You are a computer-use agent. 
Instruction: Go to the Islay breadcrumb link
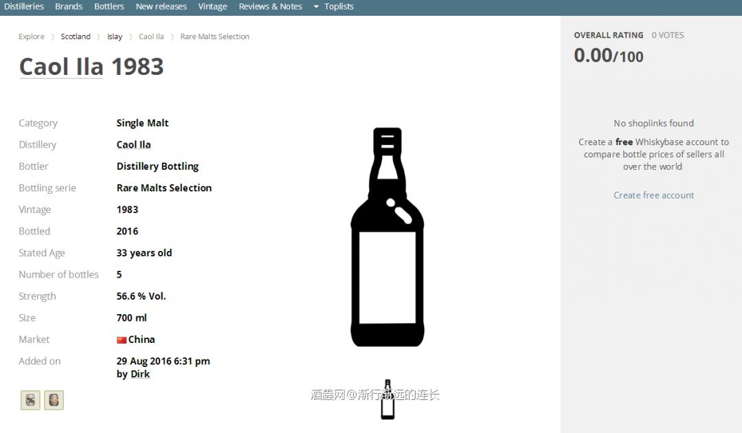pyautogui.click(x=115, y=36)
